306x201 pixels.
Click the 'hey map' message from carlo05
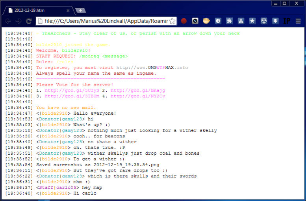(92, 188)
